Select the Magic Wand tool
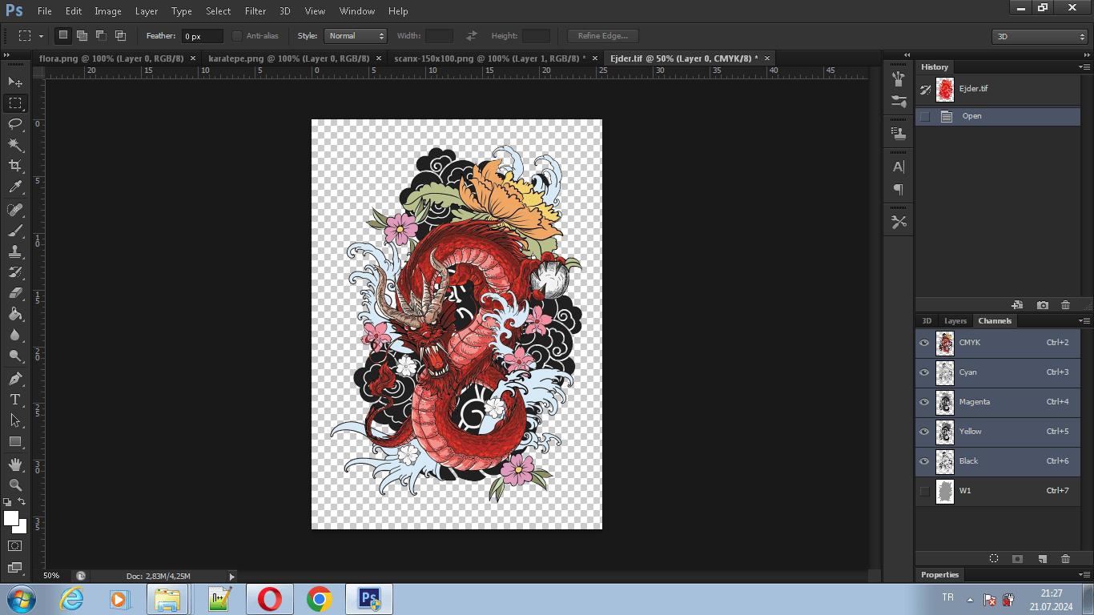1094x615 pixels. 14,145
